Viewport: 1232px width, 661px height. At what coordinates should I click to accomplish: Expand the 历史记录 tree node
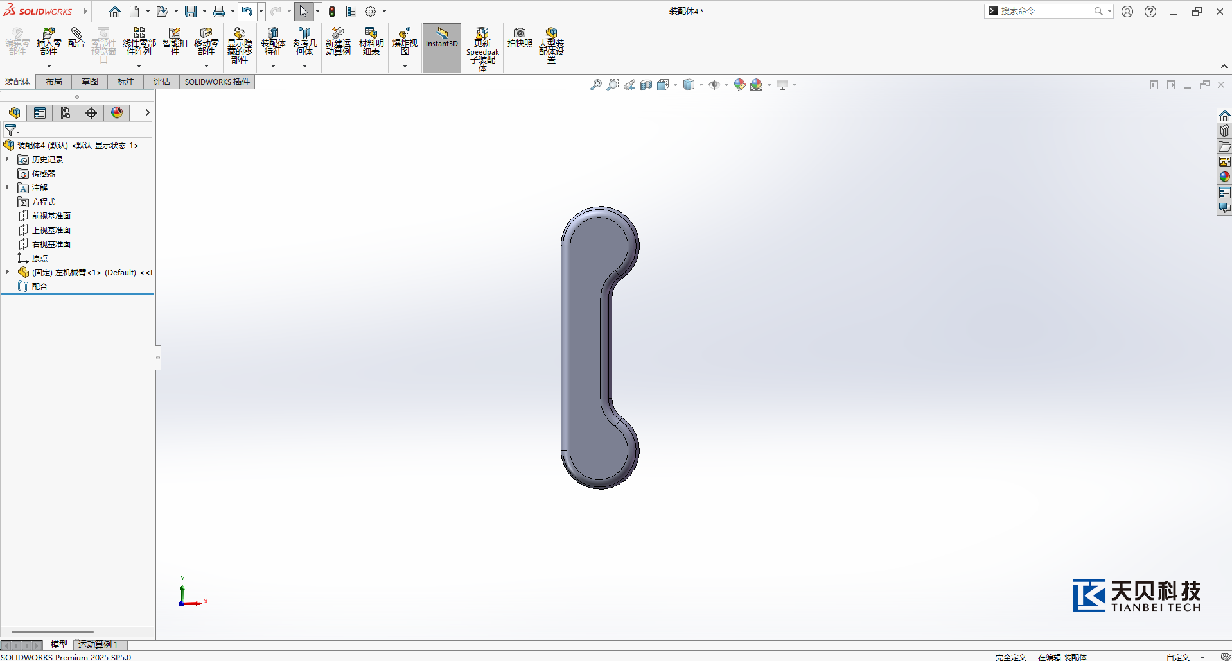coord(8,159)
